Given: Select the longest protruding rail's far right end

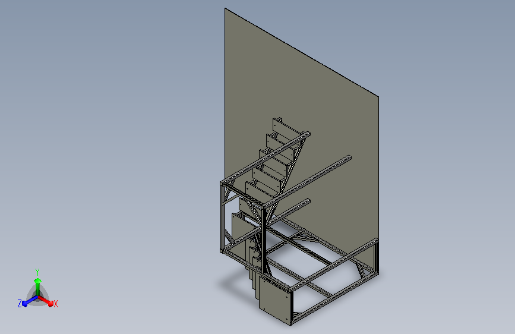Looking at the screenshot, I should point(349,158).
